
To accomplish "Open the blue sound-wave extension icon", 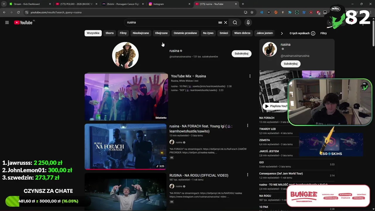I will coord(262,12).
